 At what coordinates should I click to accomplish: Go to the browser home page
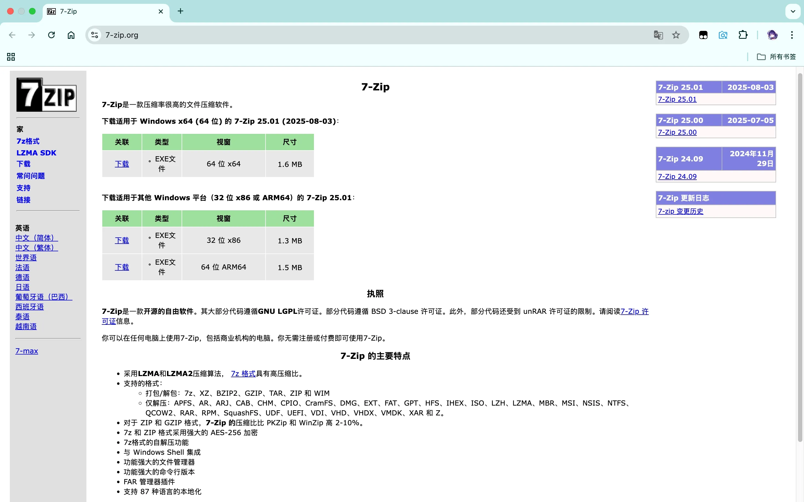point(71,35)
